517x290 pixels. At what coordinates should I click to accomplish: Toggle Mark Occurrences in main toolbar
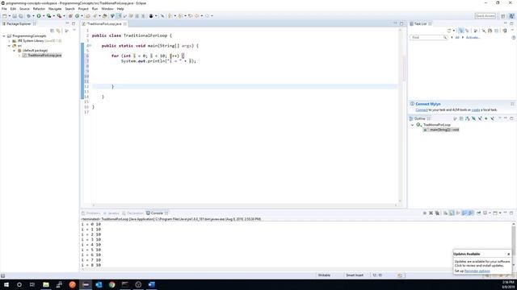[112, 16]
